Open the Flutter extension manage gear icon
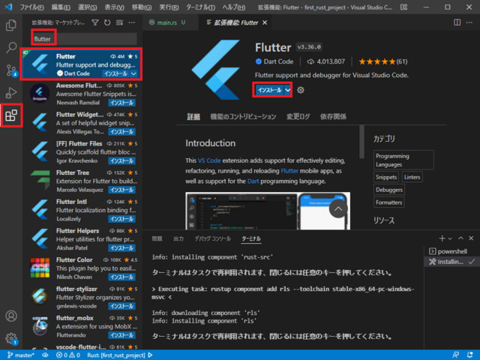This screenshot has width=480, height=360. coord(301,90)
